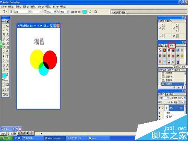Click the left text alignment button
This screenshot has height=141, width=188.
point(73,12)
